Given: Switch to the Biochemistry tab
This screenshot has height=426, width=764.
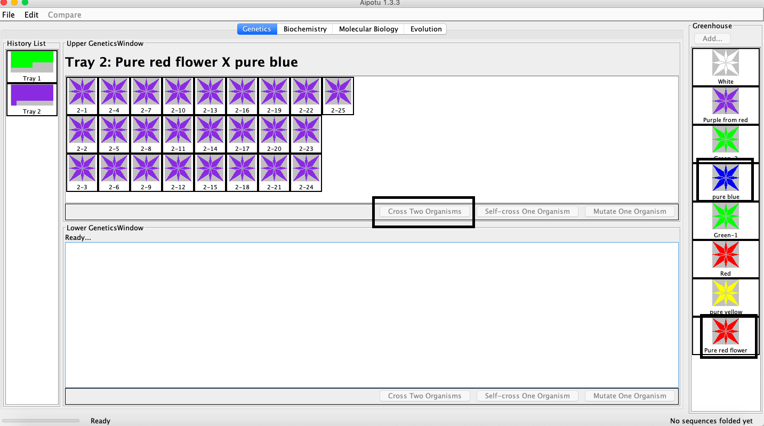Looking at the screenshot, I should pyautogui.click(x=305, y=29).
